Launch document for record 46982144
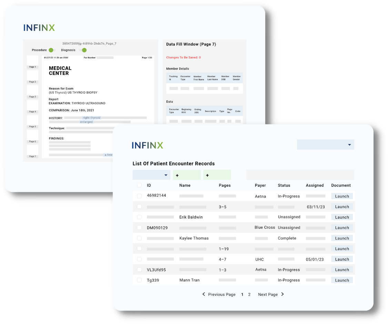Image resolution: width=388 pixels, height=324 pixels. point(342,196)
